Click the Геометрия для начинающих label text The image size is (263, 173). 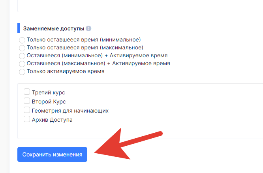[x=70, y=111]
